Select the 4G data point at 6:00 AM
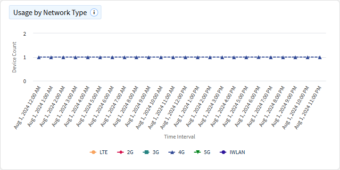340x170 pixels. point(112,57)
